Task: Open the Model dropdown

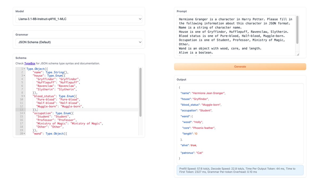Action: [x=79, y=19]
